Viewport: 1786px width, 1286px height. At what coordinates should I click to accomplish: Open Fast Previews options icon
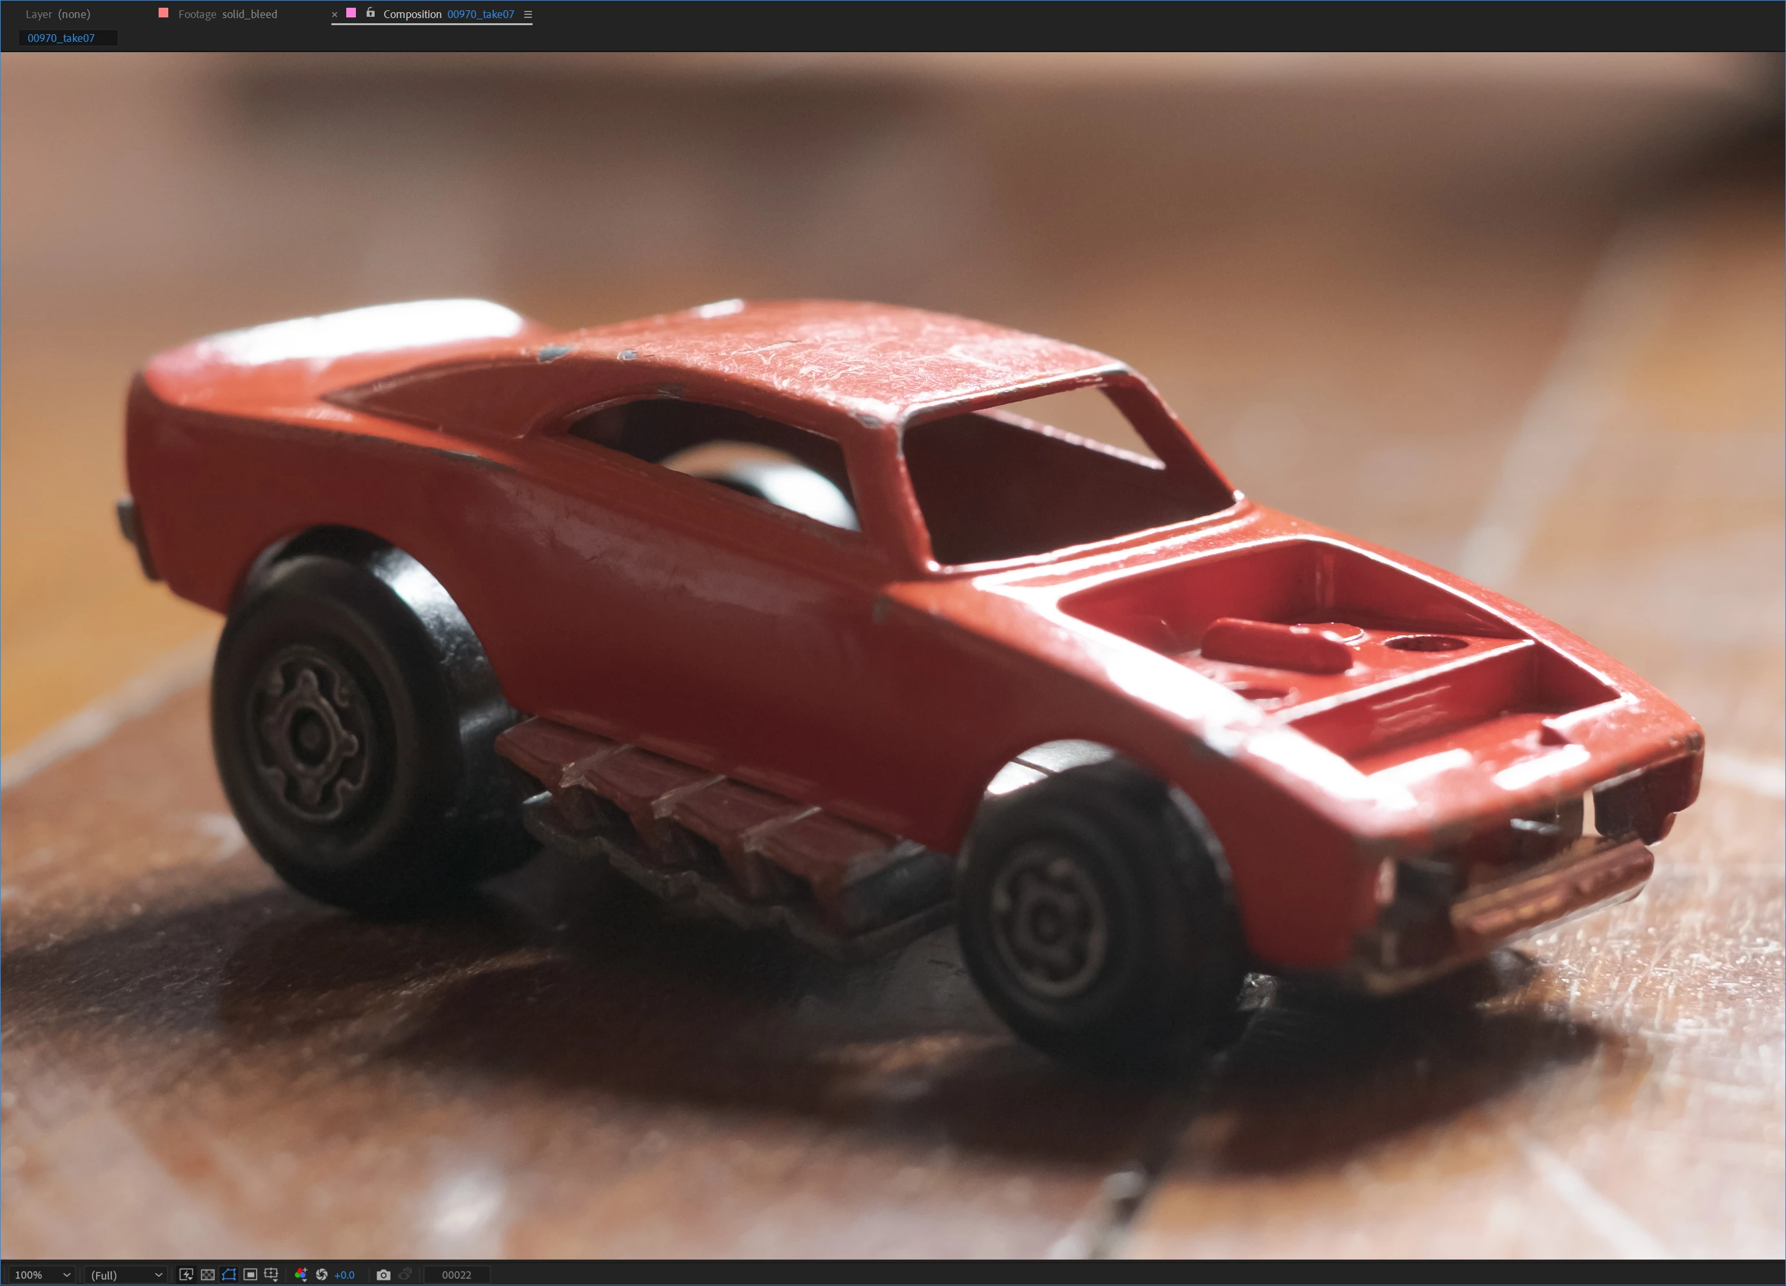(x=186, y=1274)
